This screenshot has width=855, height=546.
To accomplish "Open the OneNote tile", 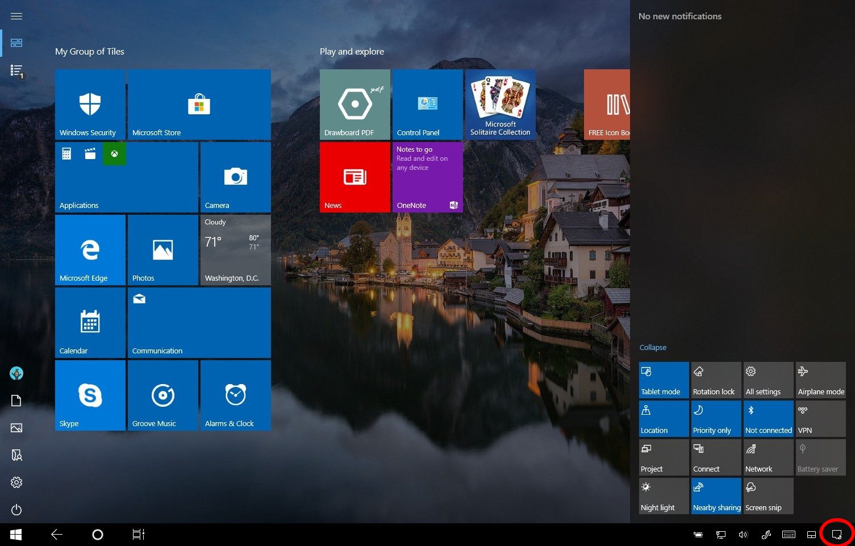I will [x=427, y=177].
